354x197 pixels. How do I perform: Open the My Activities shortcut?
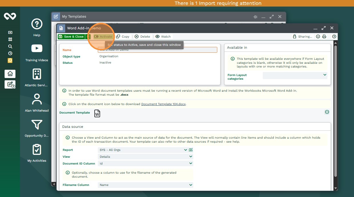(37, 153)
